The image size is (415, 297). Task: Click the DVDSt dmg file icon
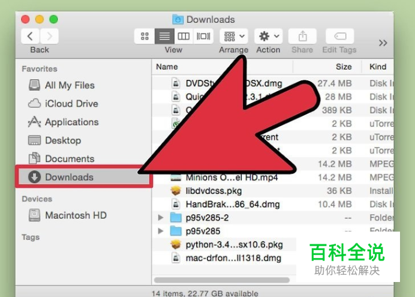[x=176, y=83]
